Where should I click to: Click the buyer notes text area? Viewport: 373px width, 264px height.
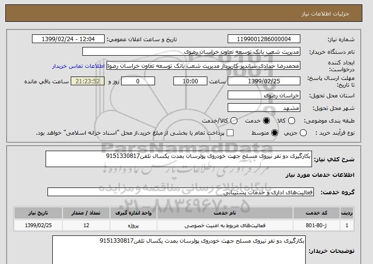(179, 250)
